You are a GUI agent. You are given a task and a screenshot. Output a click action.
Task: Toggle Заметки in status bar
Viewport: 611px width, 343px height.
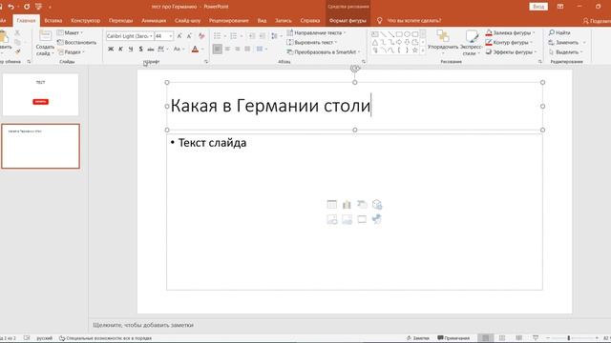(417, 338)
